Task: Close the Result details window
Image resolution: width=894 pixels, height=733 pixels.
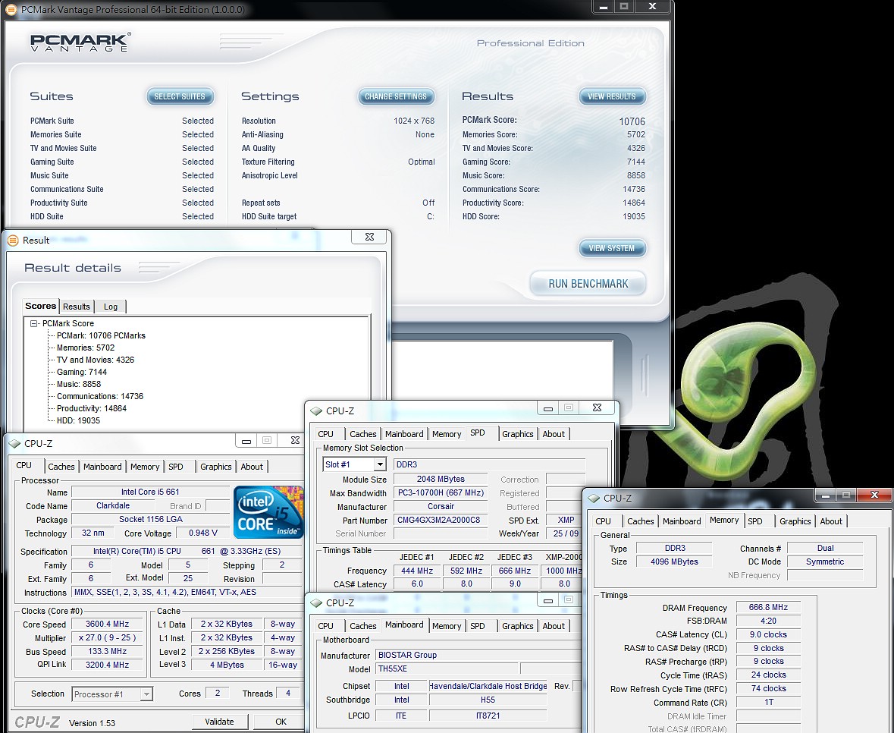Action: 369,237
